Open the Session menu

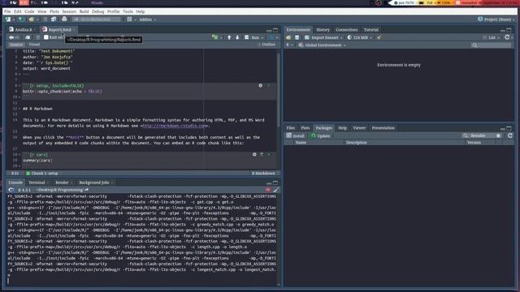click(69, 11)
